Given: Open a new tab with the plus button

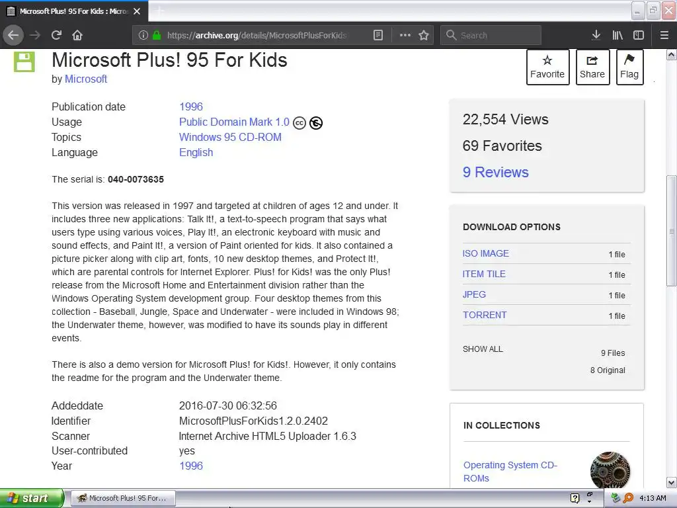Looking at the screenshot, I should (159, 11).
